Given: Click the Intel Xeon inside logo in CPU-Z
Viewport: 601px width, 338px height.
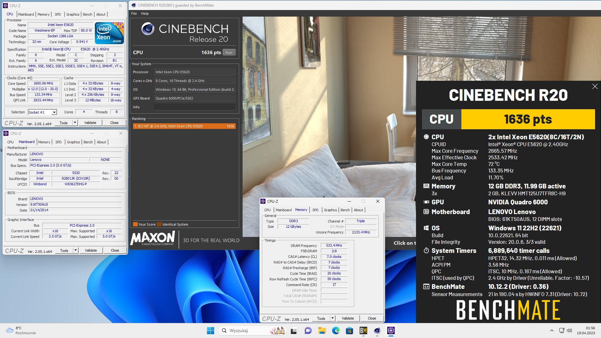Looking at the screenshot, I should [109, 33].
